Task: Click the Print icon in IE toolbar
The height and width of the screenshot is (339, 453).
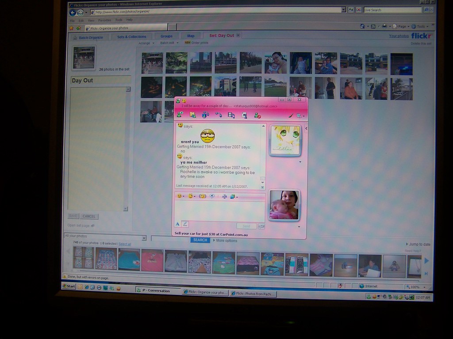Action: coord(384,26)
